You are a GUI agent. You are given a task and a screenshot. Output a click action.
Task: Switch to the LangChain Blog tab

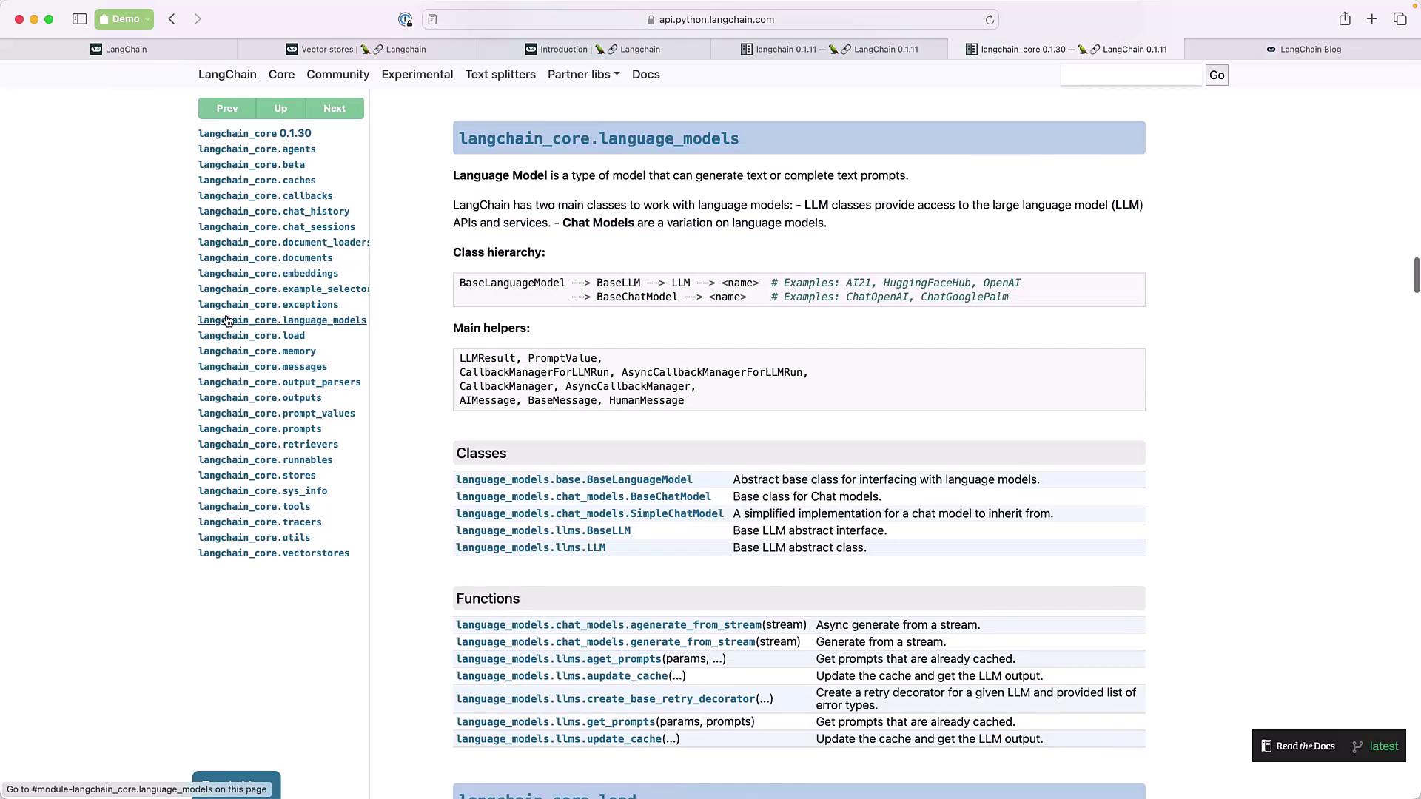point(1303,50)
